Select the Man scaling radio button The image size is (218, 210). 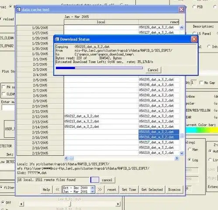click(189, 149)
